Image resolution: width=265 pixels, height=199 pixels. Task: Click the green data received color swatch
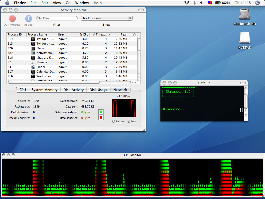click(x=101, y=112)
